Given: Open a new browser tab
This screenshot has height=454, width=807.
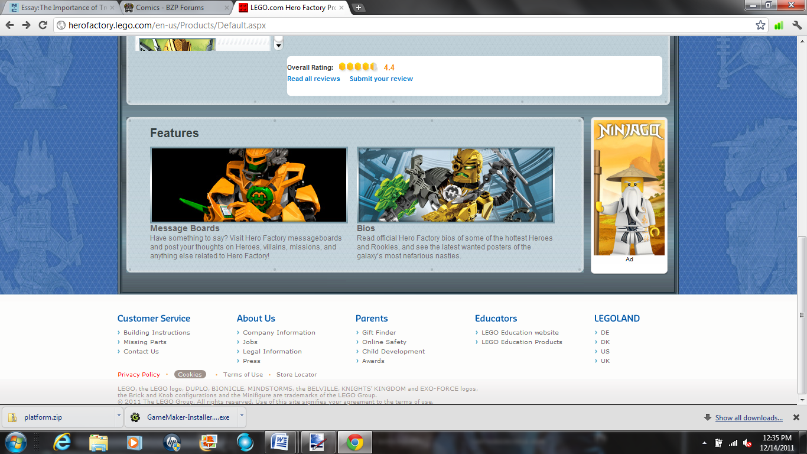Looking at the screenshot, I should 359,8.
